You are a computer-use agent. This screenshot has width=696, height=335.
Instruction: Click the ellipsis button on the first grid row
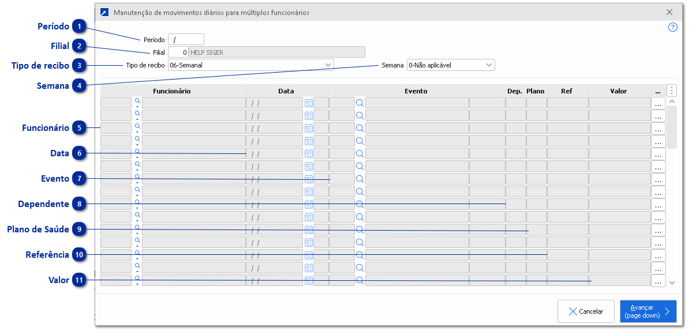(658, 103)
